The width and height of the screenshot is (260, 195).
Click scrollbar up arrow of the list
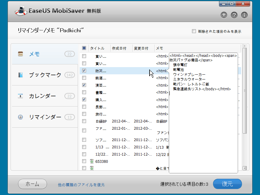click(245, 46)
